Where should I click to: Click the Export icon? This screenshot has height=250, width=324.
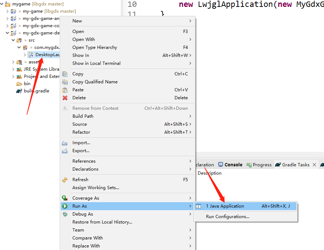click(65, 151)
